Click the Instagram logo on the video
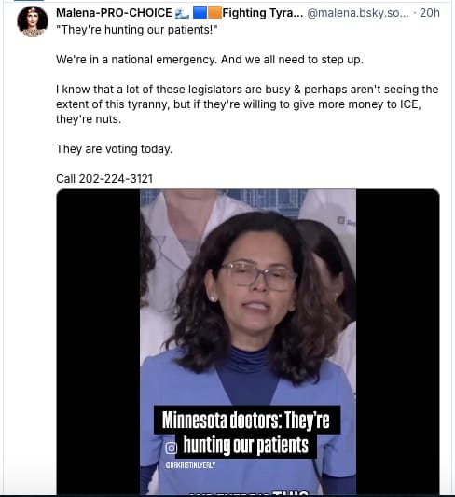The image size is (455, 497). (x=172, y=448)
